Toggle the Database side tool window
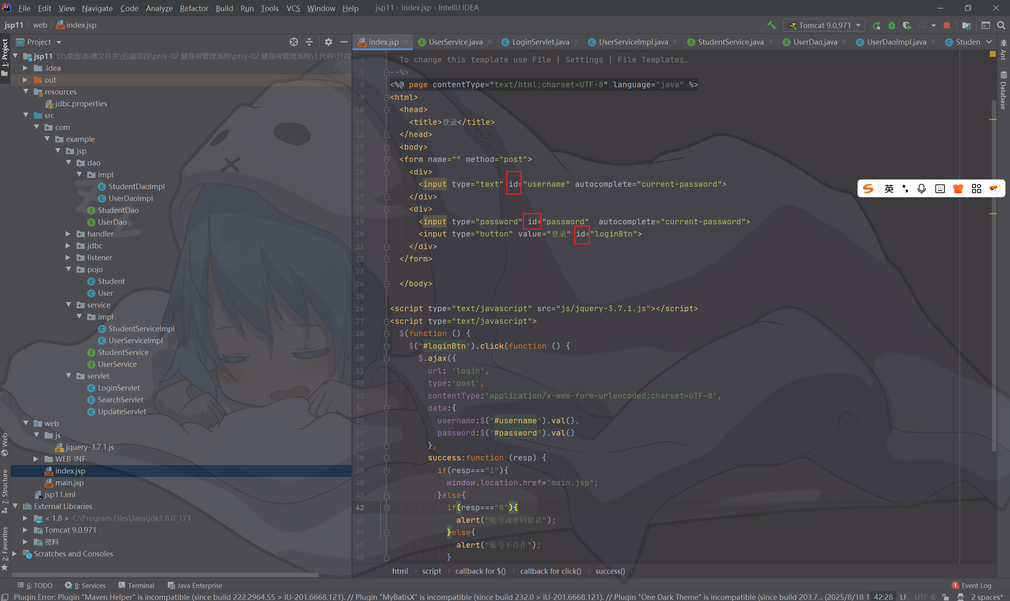The image size is (1010, 601). [x=1003, y=91]
